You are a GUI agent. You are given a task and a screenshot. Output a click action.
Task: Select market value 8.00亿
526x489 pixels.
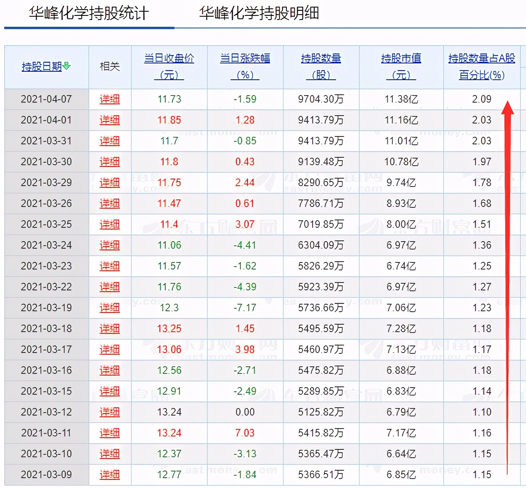(401, 224)
